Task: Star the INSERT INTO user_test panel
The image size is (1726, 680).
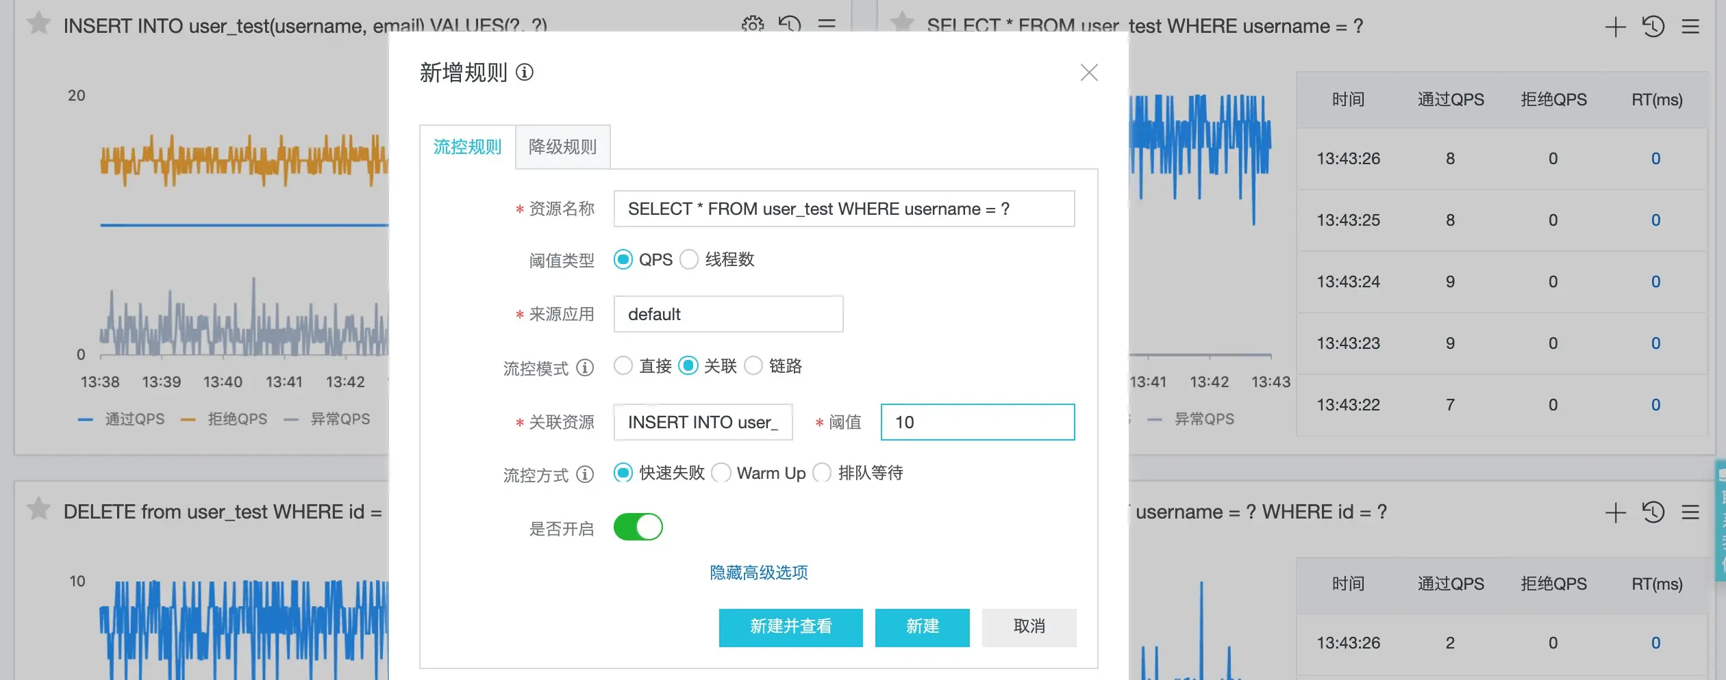Action: (38, 23)
